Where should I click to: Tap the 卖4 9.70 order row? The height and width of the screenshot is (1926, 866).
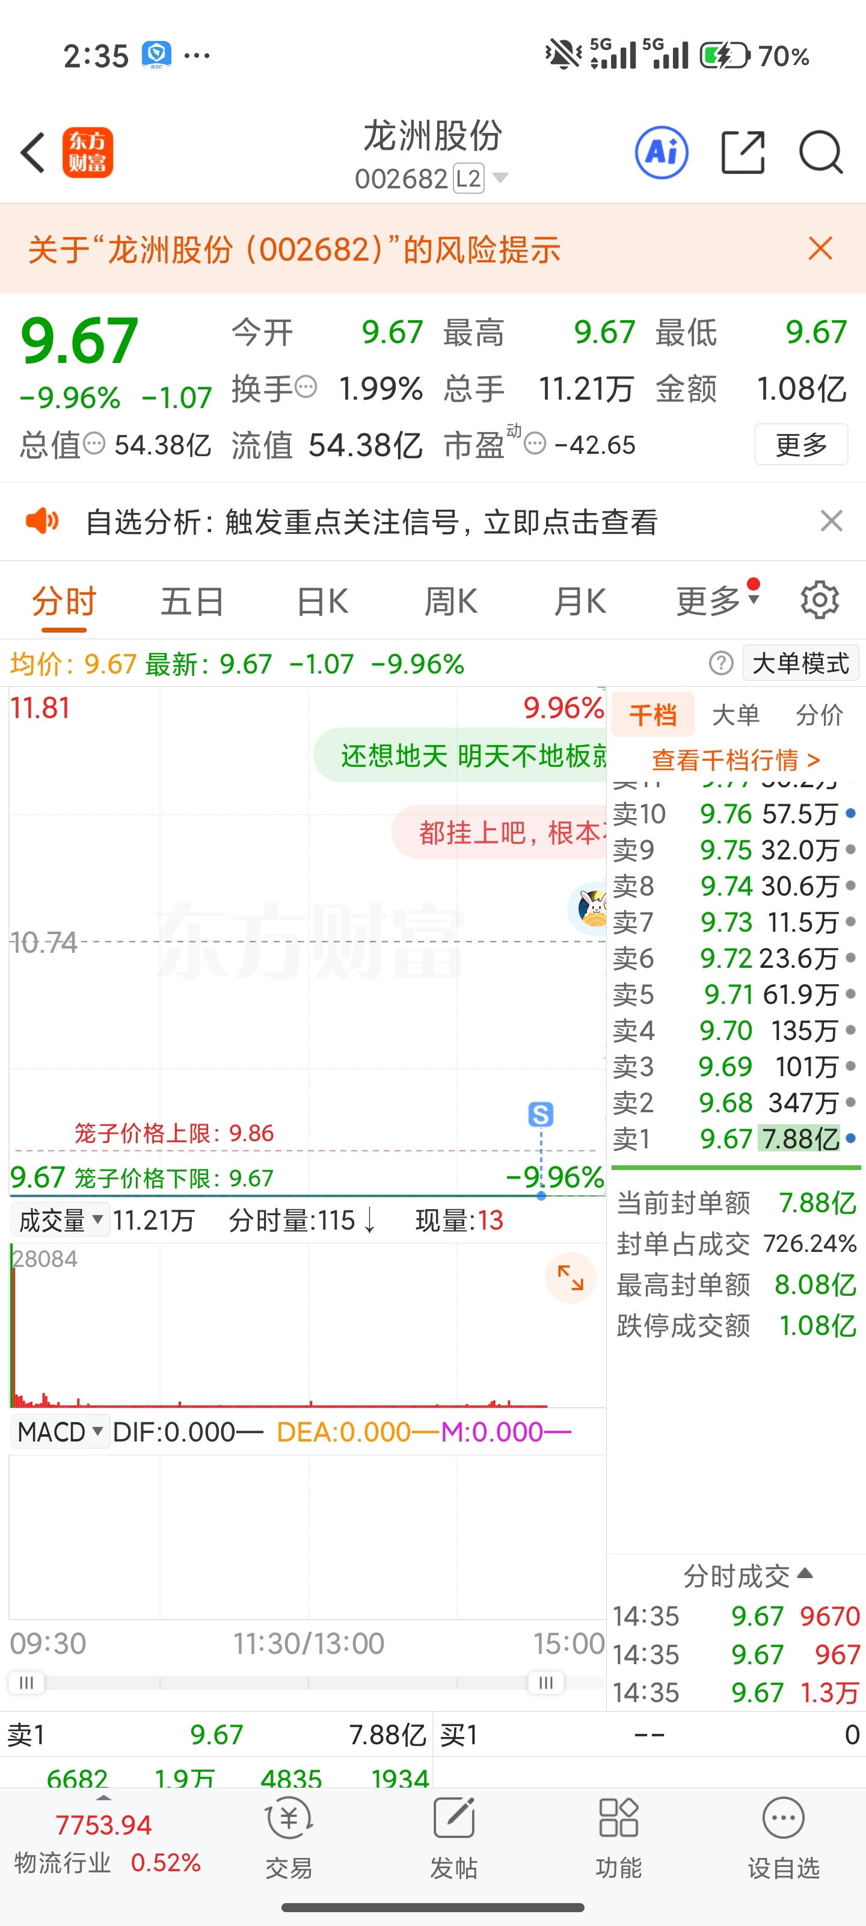735,1030
